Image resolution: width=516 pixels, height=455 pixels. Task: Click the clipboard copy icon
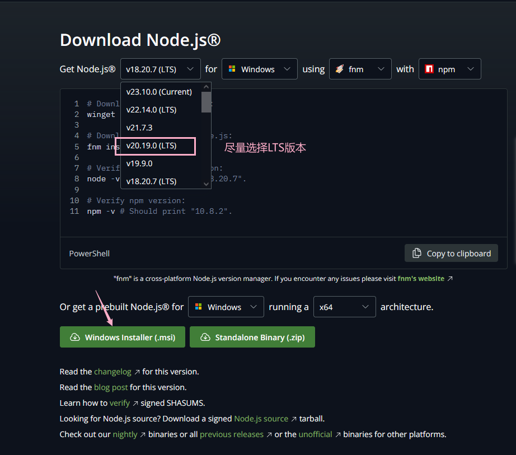click(416, 253)
